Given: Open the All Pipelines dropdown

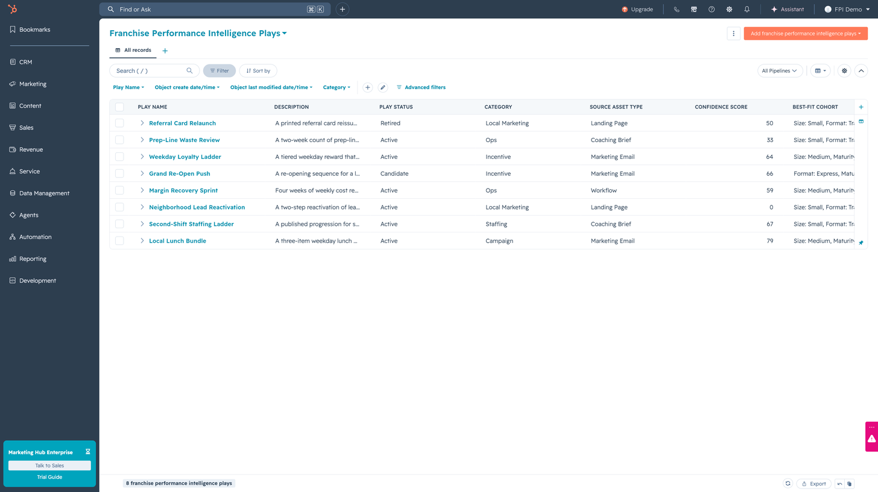Looking at the screenshot, I should pyautogui.click(x=780, y=71).
